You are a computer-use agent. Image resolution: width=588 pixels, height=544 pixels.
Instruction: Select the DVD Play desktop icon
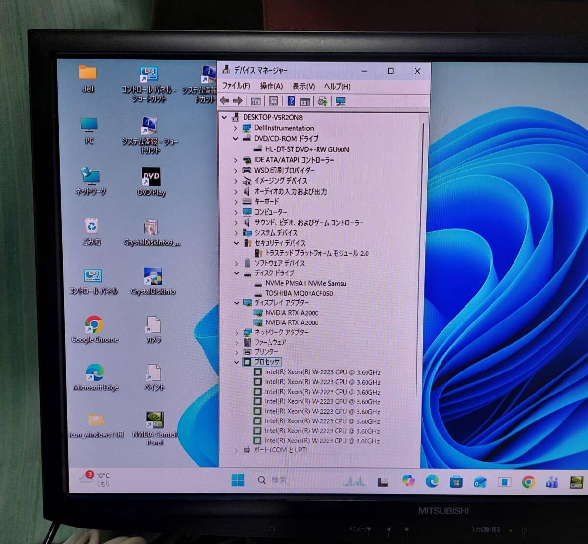[x=151, y=181]
